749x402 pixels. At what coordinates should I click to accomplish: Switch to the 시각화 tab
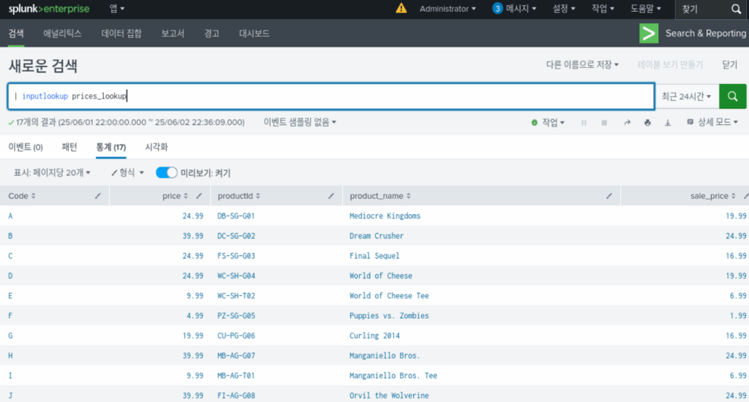(157, 147)
